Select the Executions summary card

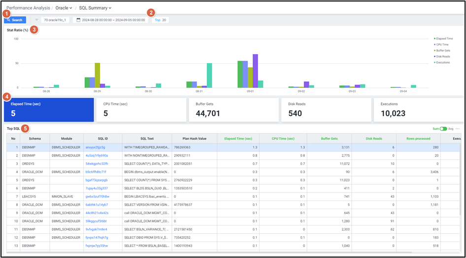(418, 110)
